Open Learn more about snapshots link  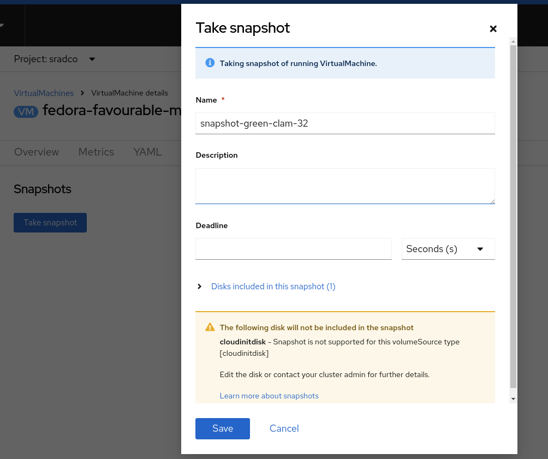pyautogui.click(x=269, y=396)
